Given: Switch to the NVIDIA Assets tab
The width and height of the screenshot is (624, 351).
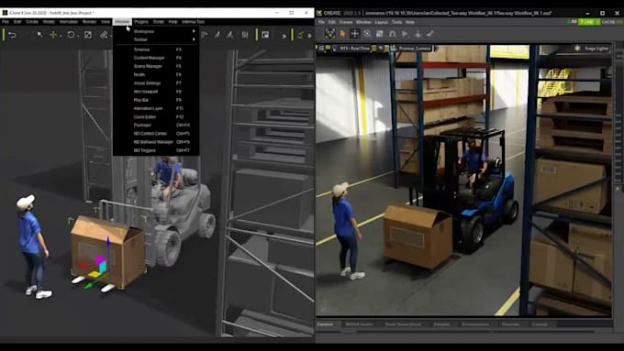Looking at the screenshot, I should click(x=359, y=324).
